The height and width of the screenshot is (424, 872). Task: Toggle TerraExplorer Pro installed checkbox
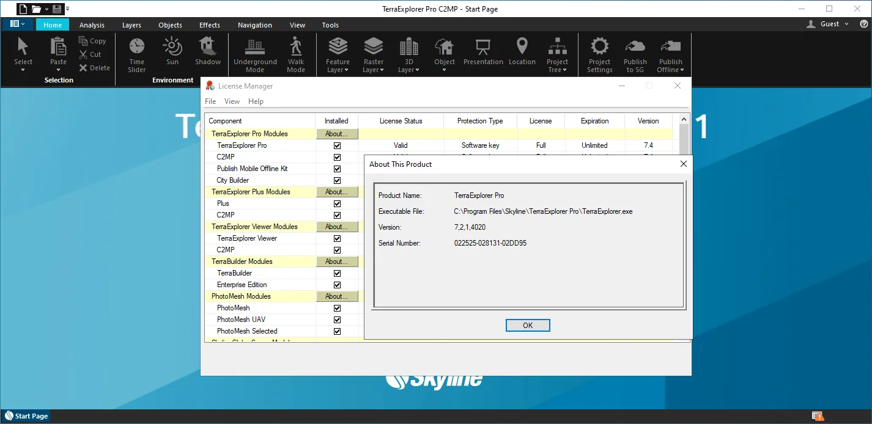pyautogui.click(x=337, y=145)
